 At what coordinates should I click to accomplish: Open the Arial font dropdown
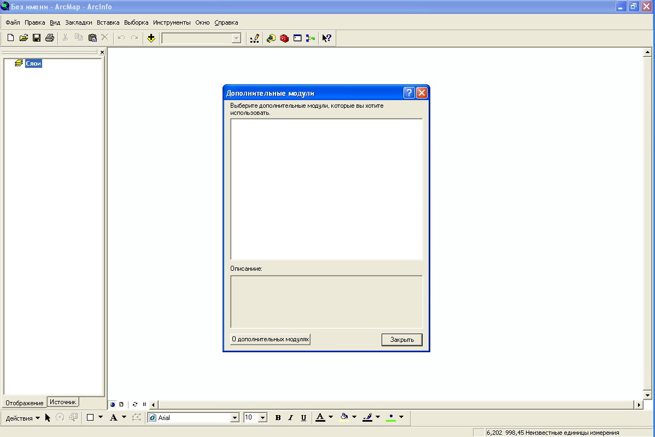point(235,418)
